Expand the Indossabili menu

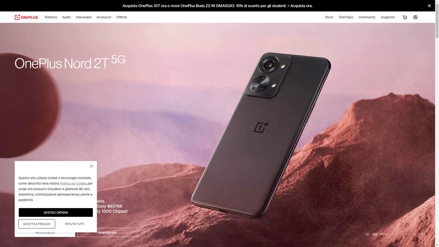pyautogui.click(x=83, y=17)
